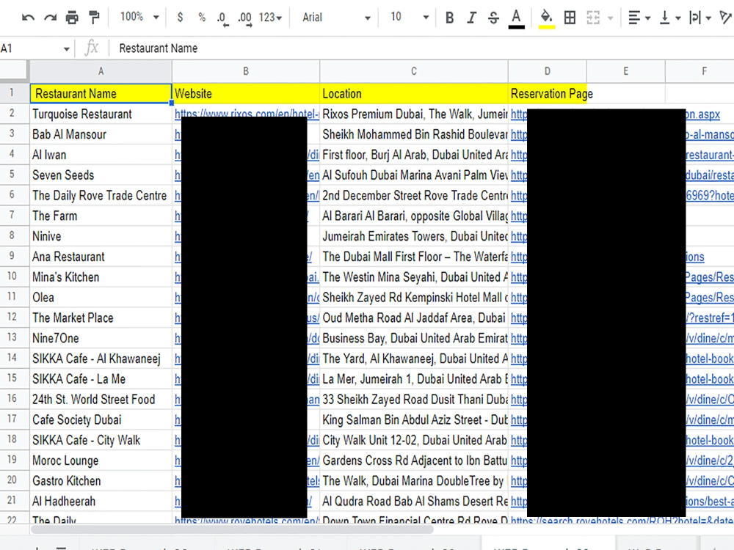Toggle italic formatting
This screenshot has height=550, width=734.
pos(471,18)
